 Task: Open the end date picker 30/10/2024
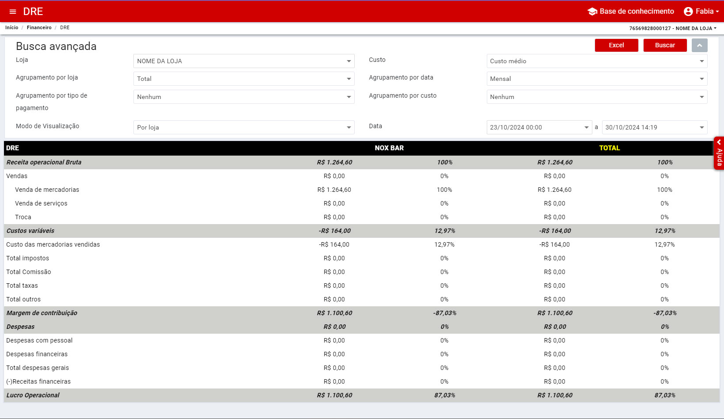pyautogui.click(x=654, y=127)
